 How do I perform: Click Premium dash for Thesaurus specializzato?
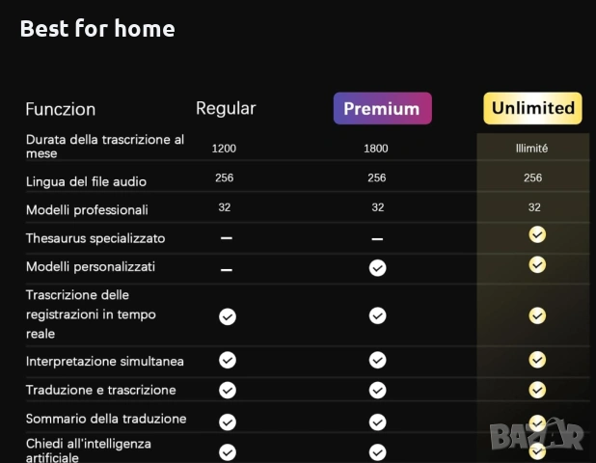[x=377, y=238]
